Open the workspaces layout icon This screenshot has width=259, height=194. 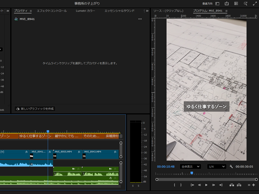click(x=236, y=4)
